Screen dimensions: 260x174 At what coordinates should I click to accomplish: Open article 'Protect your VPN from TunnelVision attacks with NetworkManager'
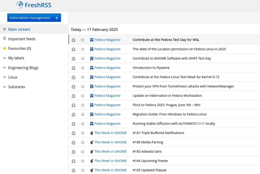pyautogui.click(x=183, y=86)
